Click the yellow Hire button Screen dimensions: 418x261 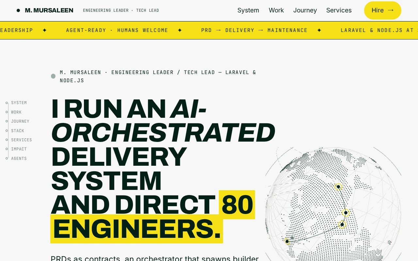[x=383, y=10]
